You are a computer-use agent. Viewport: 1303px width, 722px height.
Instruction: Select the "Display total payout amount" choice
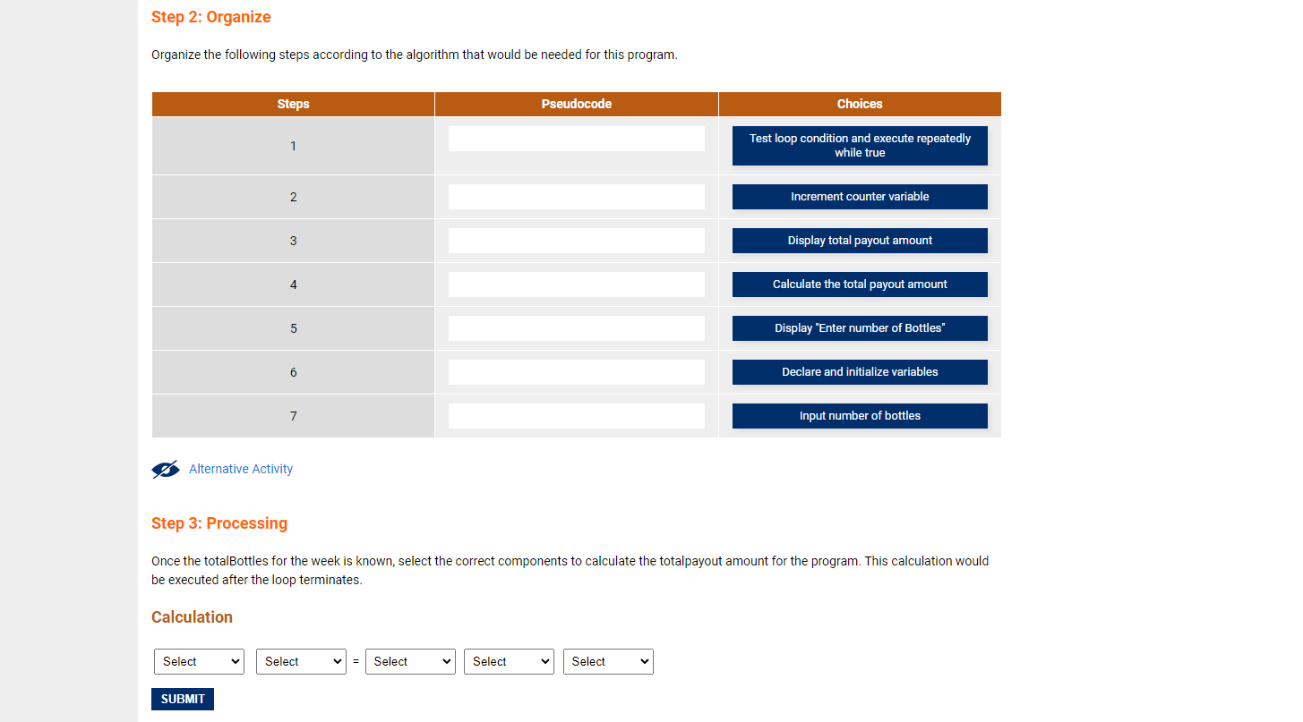(860, 241)
